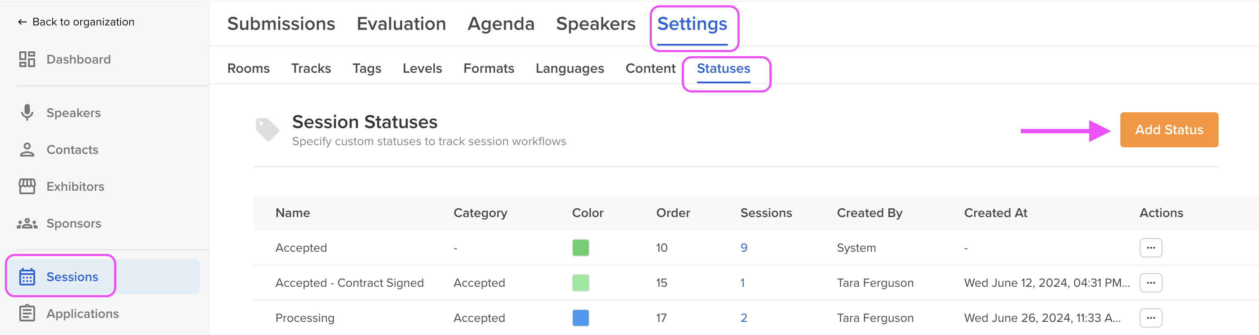Viewport: 1259px width, 335px height.
Task: Click the Applications clipboard icon
Action: (27, 313)
